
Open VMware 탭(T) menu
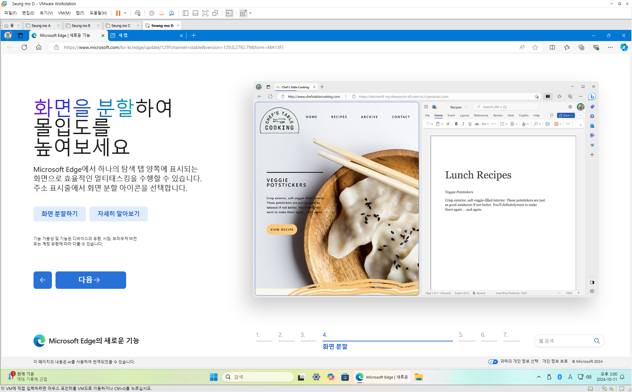tap(80, 13)
